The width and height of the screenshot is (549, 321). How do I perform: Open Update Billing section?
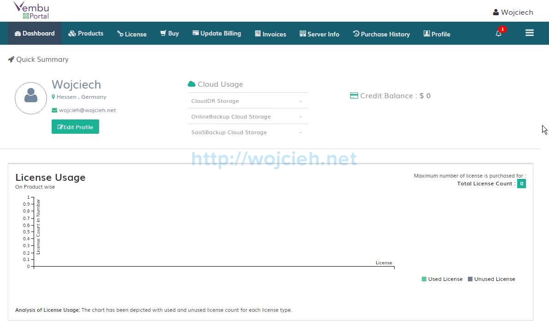(217, 33)
